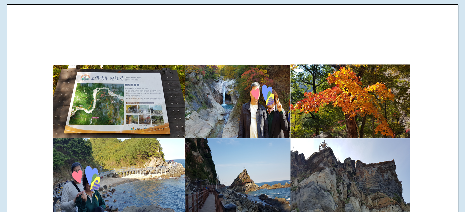This screenshot has width=465, height=212.
Task: Click the blue heart sticker in waterfall photo
Action: point(266,91)
